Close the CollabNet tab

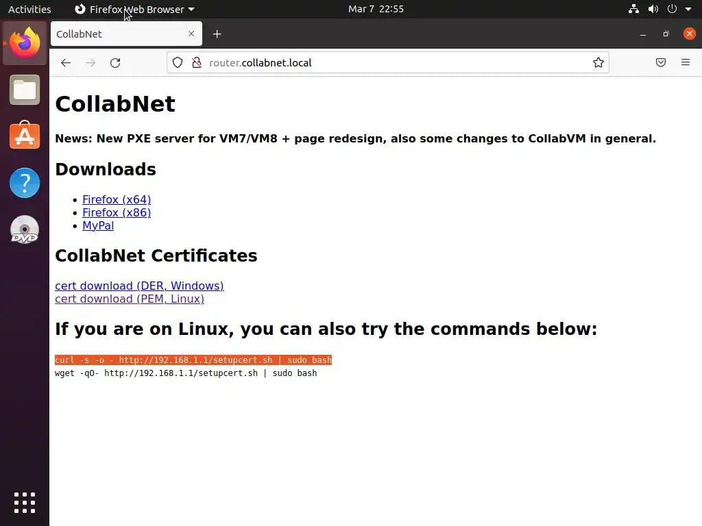pos(191,34)
